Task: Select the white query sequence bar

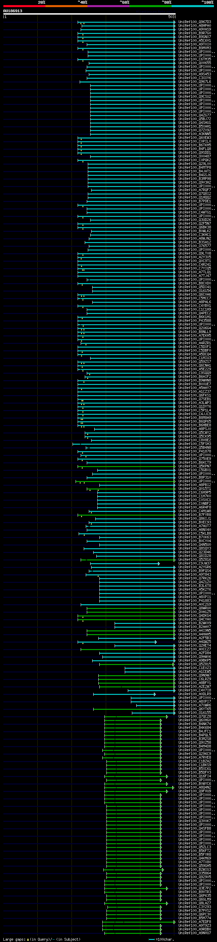Action: click(x=89, y=14)
